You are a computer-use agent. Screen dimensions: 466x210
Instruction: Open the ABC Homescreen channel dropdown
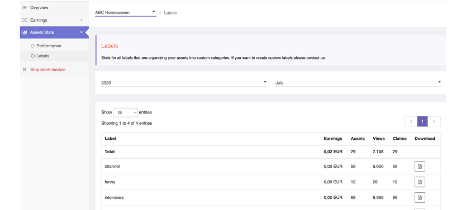click(125, 12)
